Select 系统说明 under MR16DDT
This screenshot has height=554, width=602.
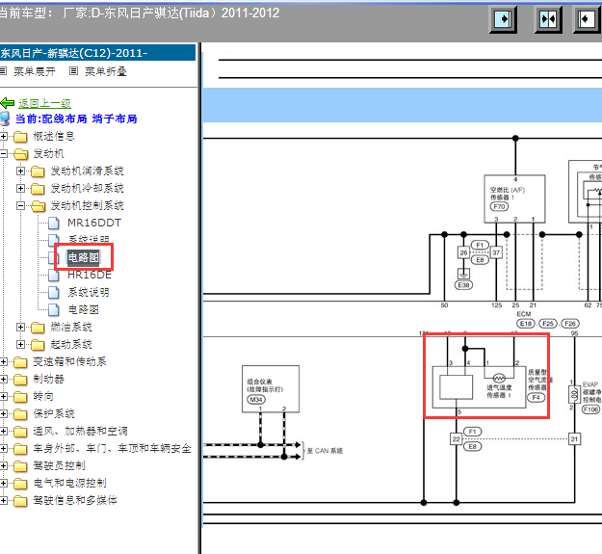[89, 240]
